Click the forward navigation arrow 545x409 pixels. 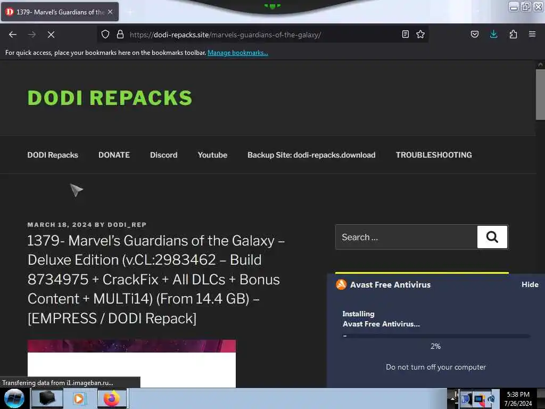click(x=31, y=35)
